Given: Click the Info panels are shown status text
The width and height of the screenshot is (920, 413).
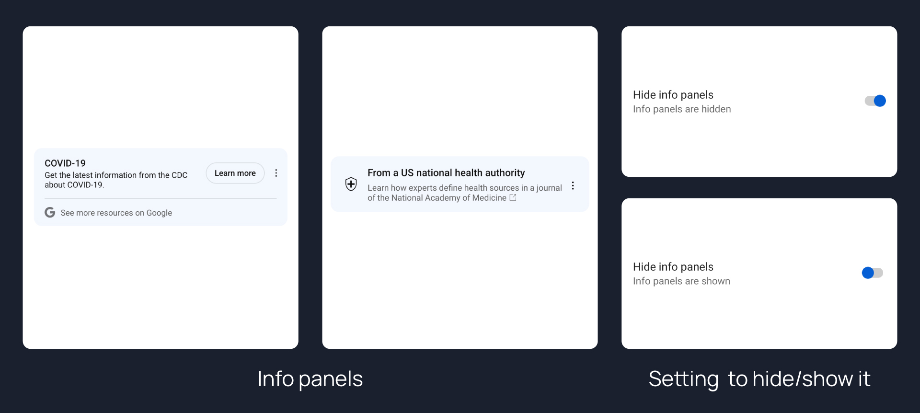Looking at the screenshot, I should click(x=681, y=281).
